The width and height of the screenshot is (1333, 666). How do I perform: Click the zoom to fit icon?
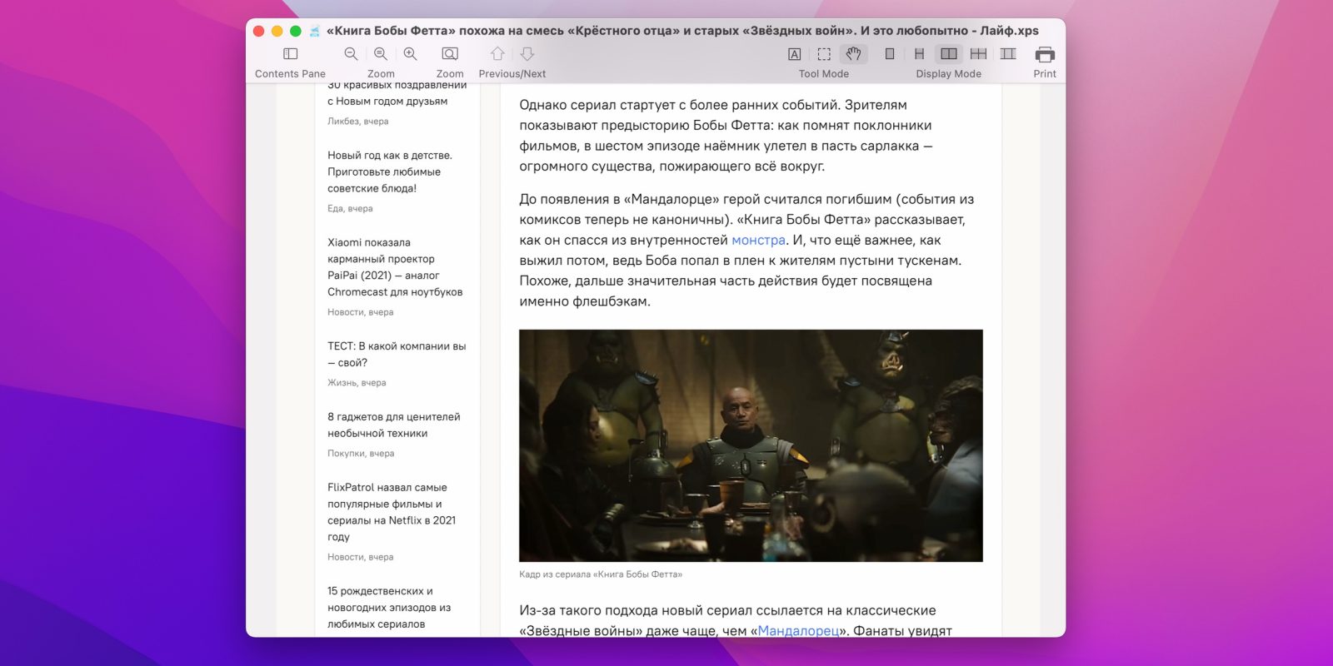click(450, 54)
